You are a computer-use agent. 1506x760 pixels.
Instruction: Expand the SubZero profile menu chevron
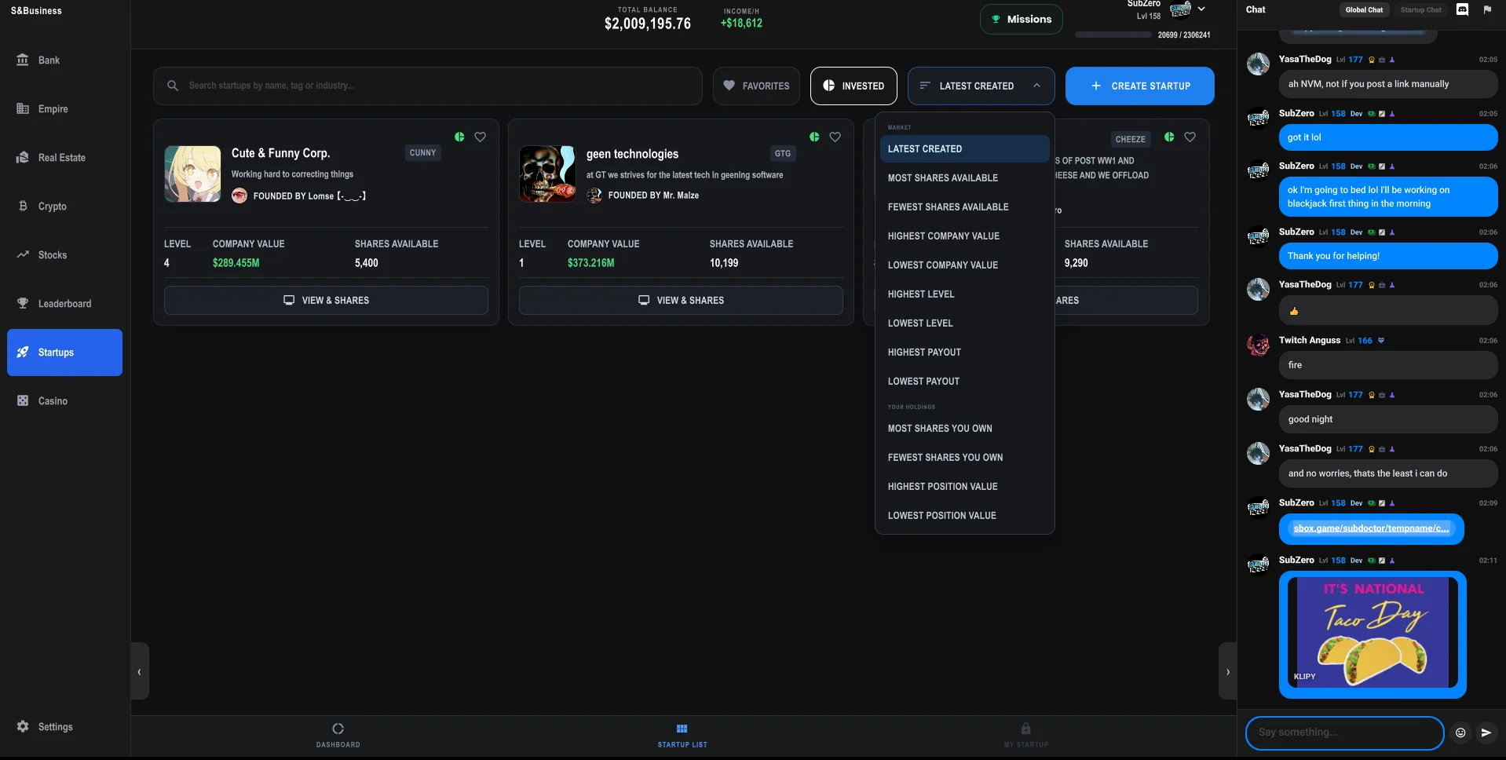point(1201,9)
